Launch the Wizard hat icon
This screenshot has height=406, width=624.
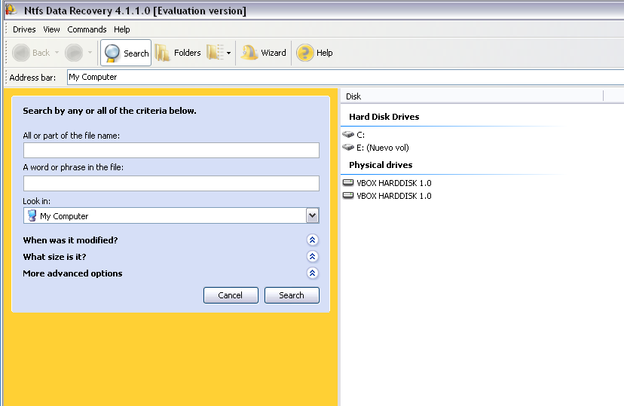pos(249,53)
